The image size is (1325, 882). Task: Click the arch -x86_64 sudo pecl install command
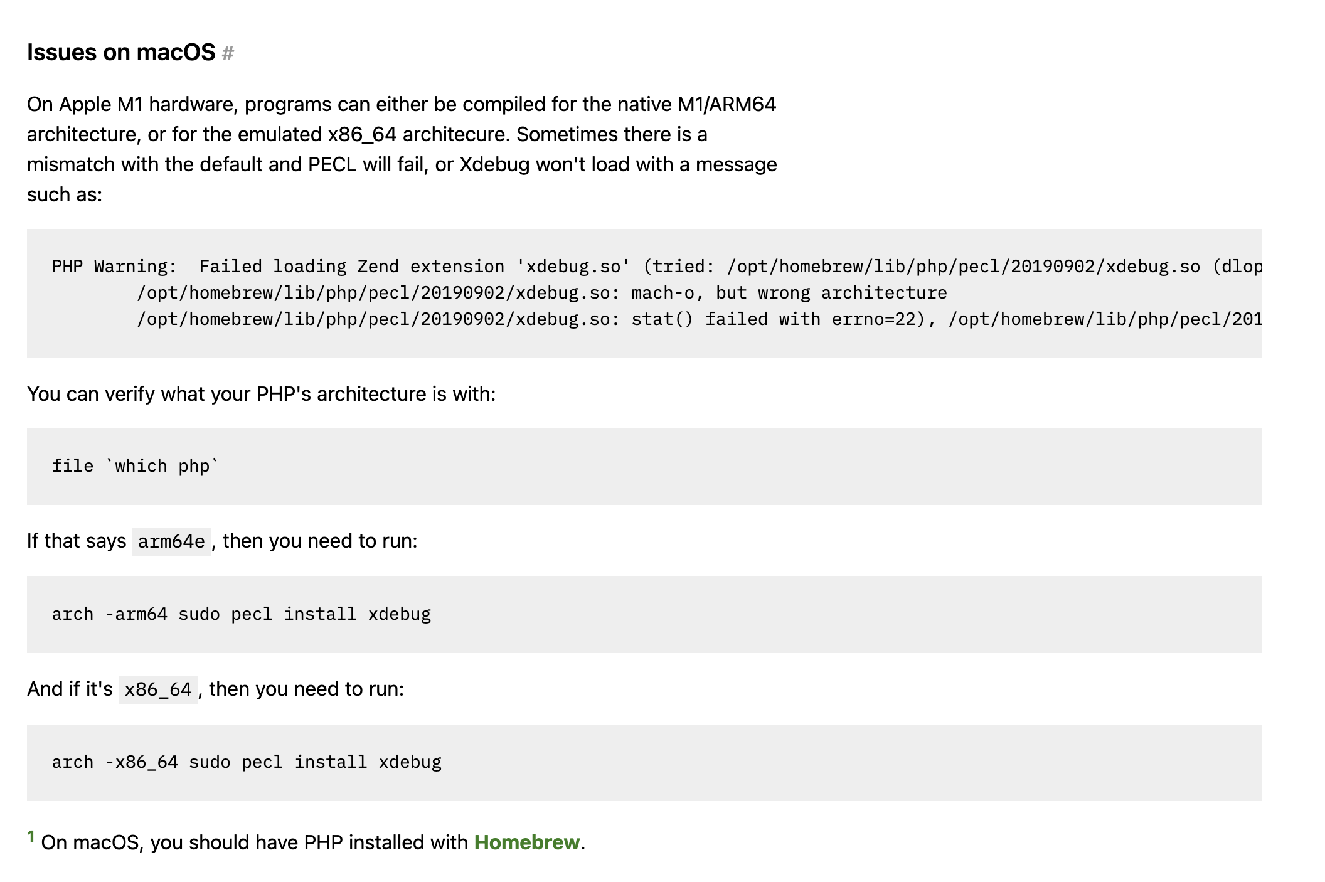click(x=247, y=762)
